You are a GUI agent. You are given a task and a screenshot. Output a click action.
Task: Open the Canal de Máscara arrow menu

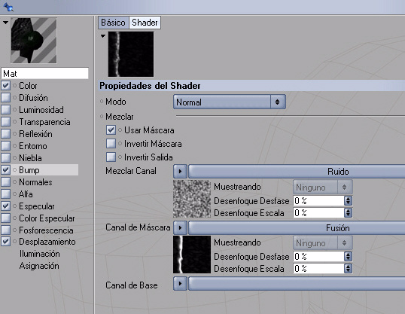click(180, 227)
